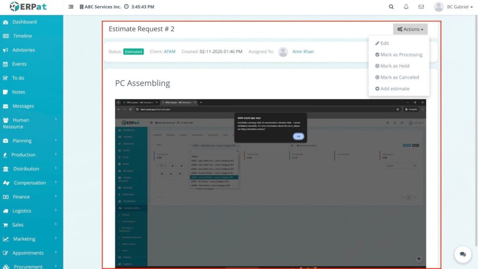This screenshot has width=478, height=269.
Task: Choose Mark as Hold option
Action: [394, 66]
